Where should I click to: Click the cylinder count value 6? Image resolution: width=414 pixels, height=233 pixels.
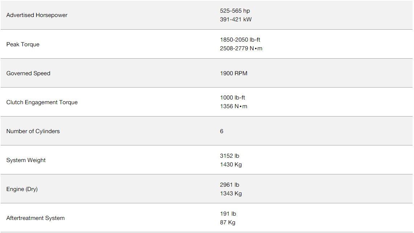222,131
